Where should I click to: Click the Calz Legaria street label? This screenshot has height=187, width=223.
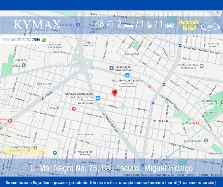(46, 96)
